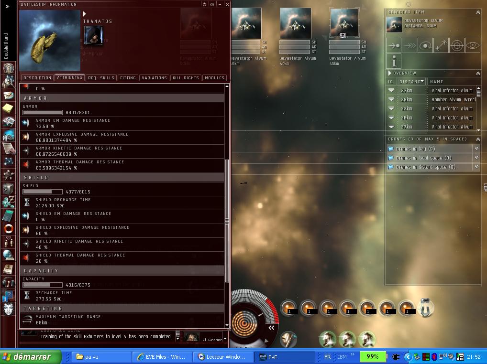Select target Devastator Alvum at 45km
487x364 pixels.
tap(344, 23)
